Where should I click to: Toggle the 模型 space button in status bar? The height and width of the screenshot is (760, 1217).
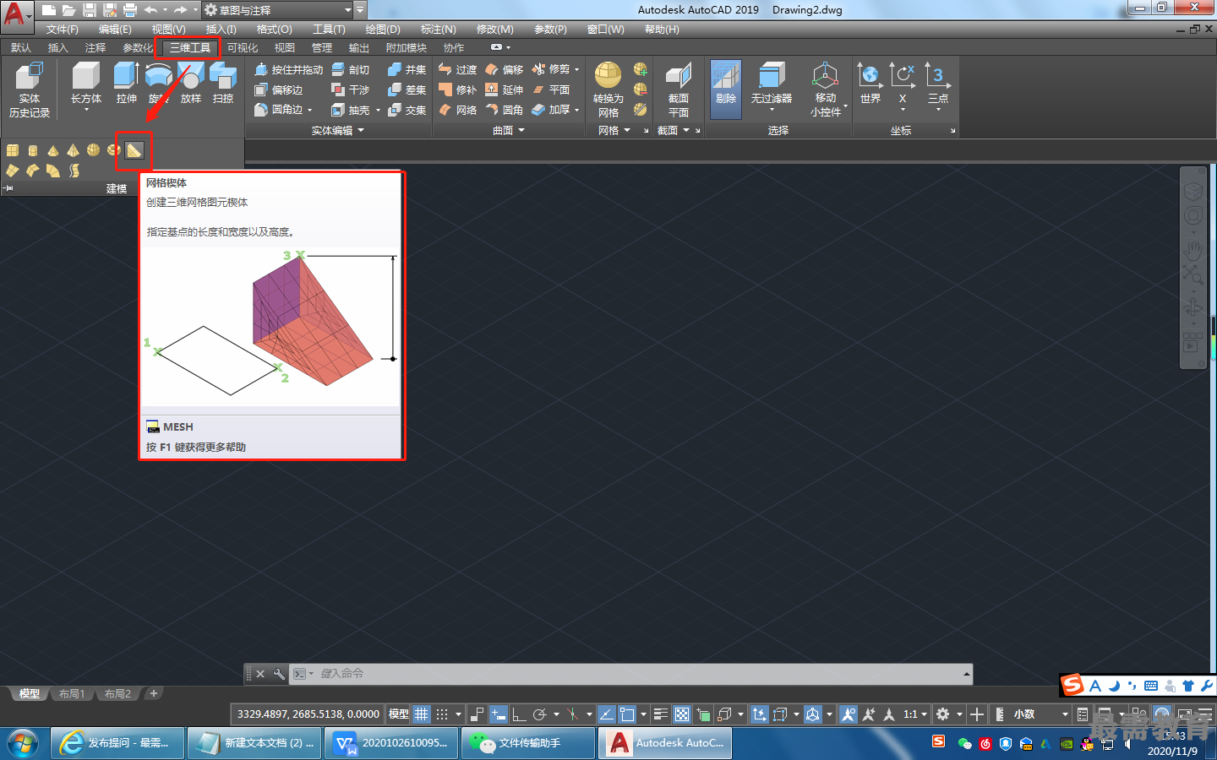click(x=399, y=714)
